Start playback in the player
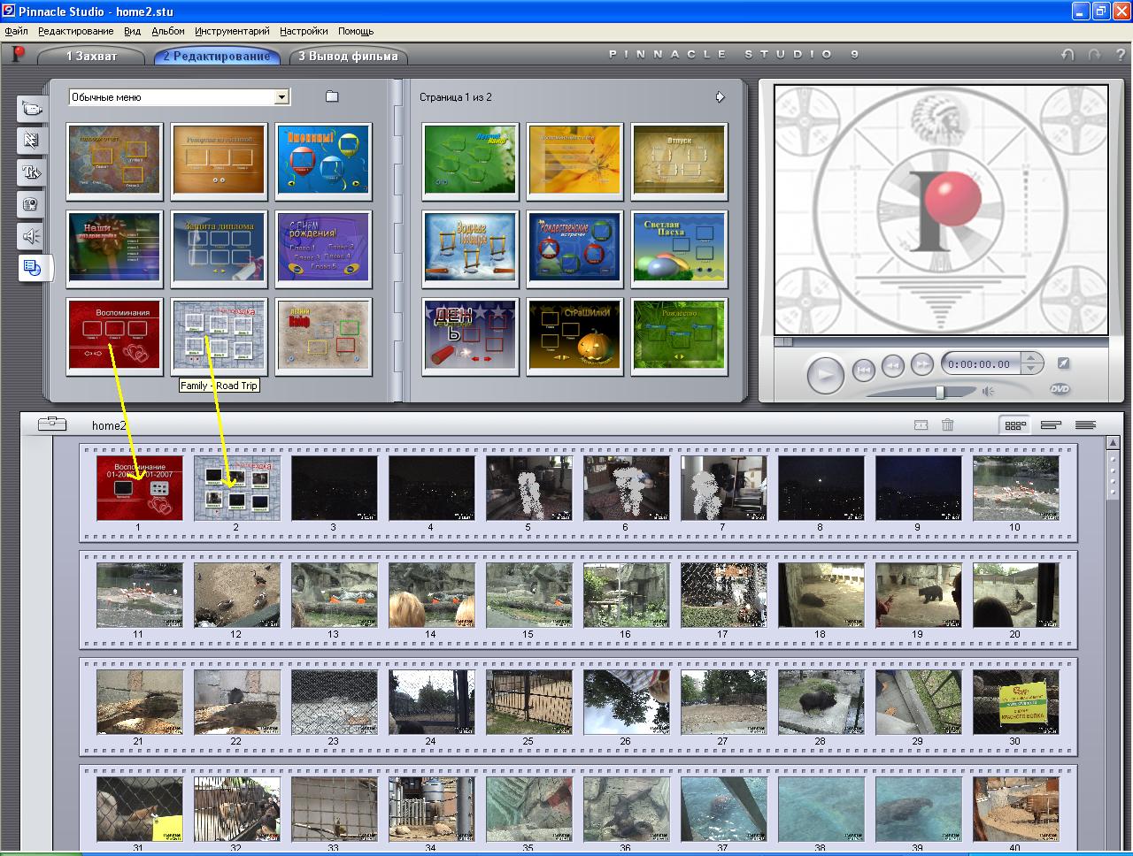1133x856 pixels. click(x=825, y=374)
